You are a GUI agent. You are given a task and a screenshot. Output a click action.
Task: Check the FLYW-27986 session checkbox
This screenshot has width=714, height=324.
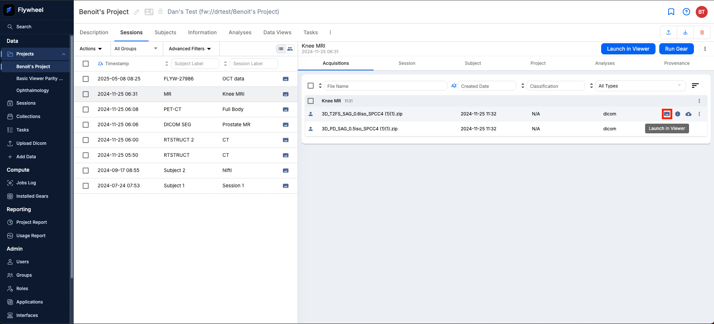(86, 79)
